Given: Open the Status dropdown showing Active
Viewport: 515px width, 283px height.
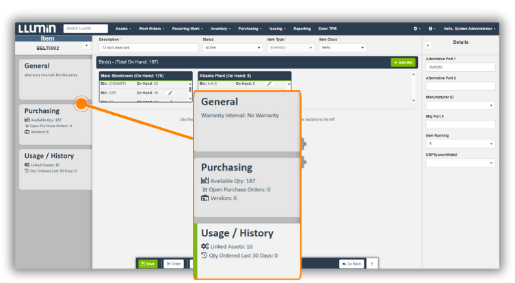Looking at the screenshot, I should [x=231, y=48].
